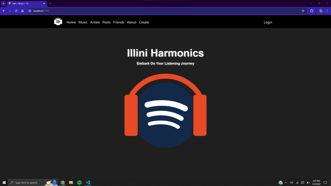This screenshot has height=186, width=331.
Task: Open a new browser tab
Action: 50,3
